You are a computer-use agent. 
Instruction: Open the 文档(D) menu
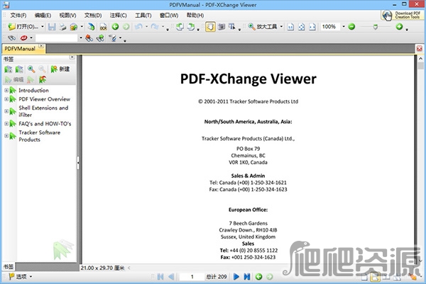coord(93,16)
